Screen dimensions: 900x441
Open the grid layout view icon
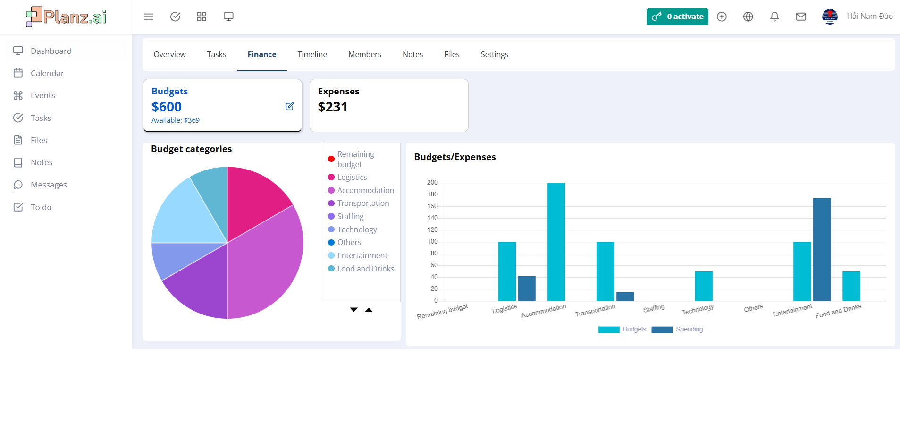pyautogui.click(x=202, y=17)
